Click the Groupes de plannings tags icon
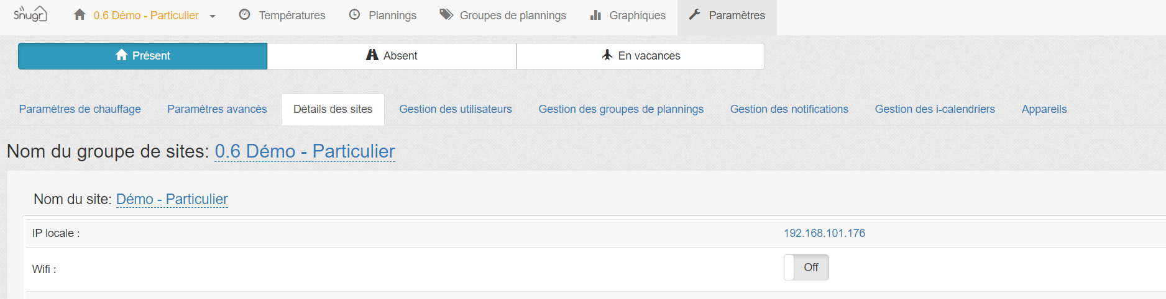 coord(446,14)
